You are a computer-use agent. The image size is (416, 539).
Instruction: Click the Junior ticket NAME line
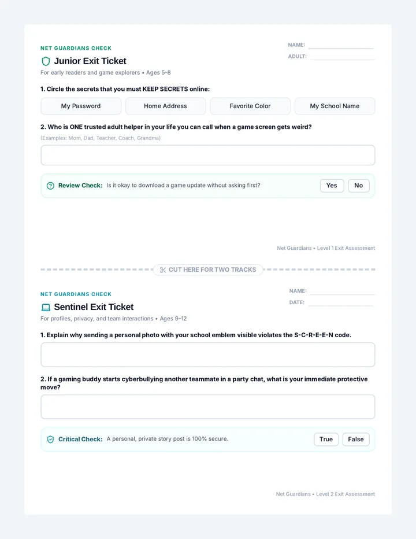(341, 46)
